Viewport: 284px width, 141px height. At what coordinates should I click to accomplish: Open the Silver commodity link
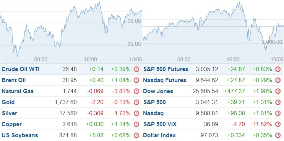tap(10, 113)
